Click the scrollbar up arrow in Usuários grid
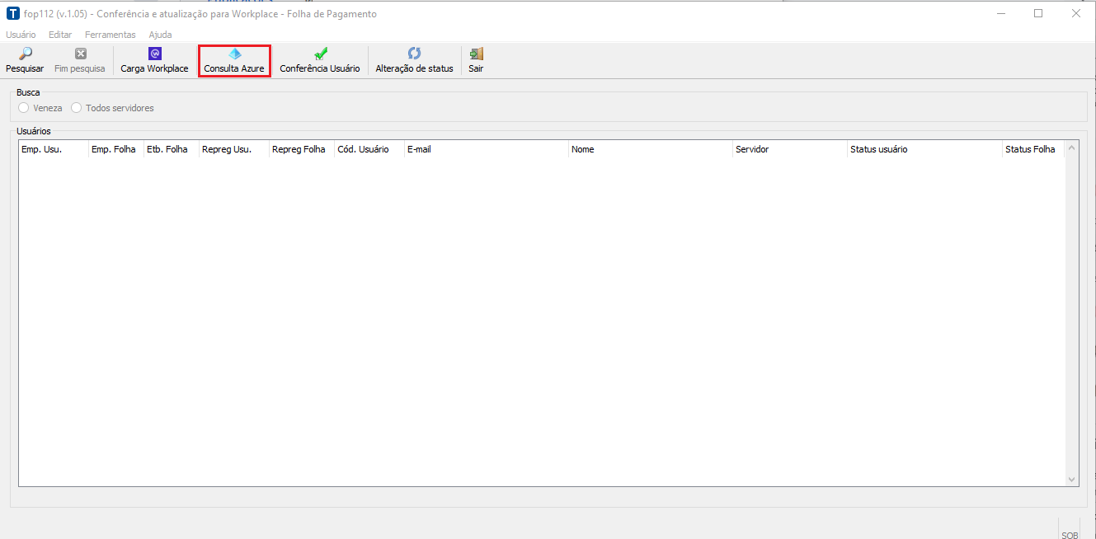1096x539 pixels. click(1071, 148)
